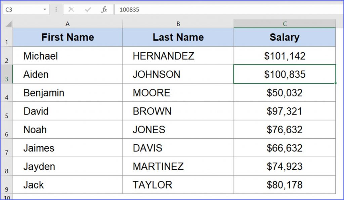
Task: Select the Salary header cell
Action: pyautogui.click(x=285, y=37)
